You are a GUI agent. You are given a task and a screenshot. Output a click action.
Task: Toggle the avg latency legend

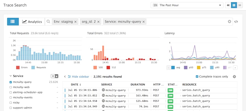coord(173,68)
